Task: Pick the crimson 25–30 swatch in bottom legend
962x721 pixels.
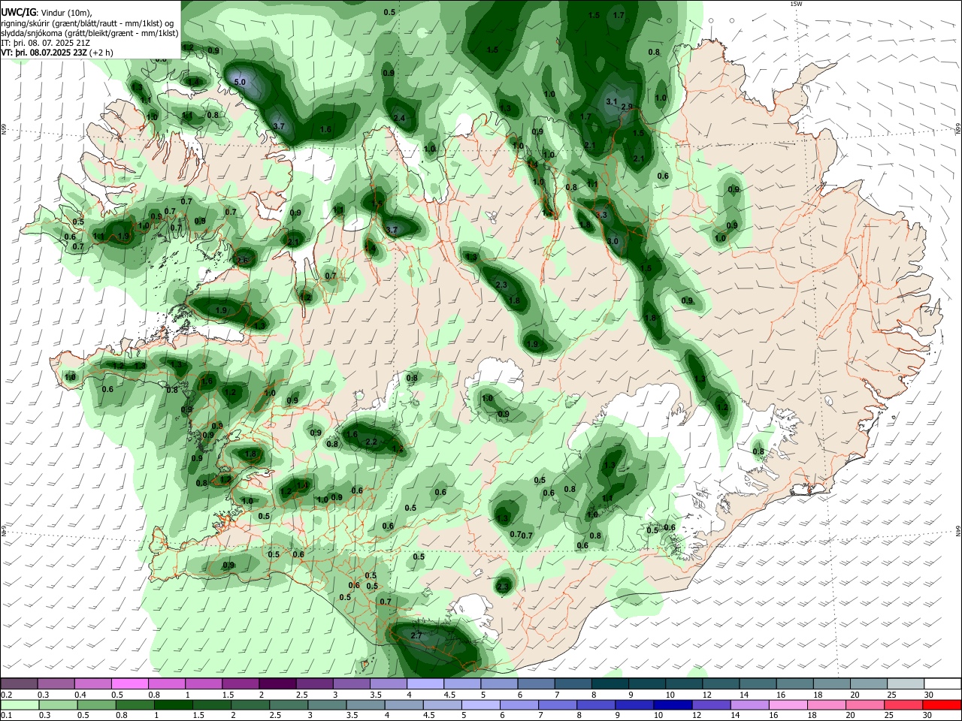Action: click(x=903, y=704)
